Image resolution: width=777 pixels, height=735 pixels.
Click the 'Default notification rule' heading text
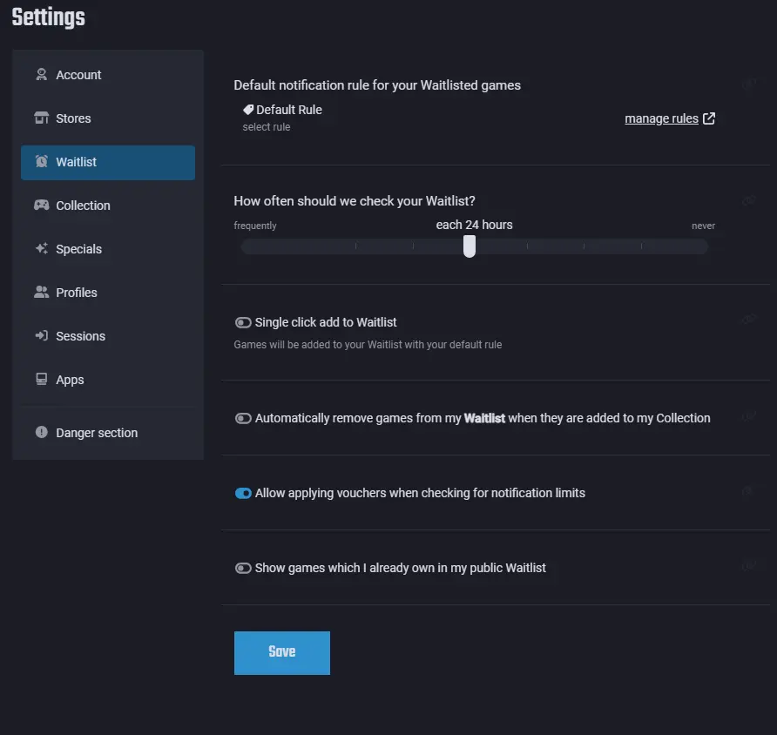pyautogui.click(x=377, y=85)
